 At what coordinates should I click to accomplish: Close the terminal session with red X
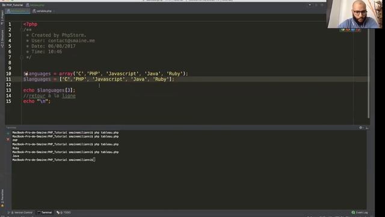click(x=8, y=139)
